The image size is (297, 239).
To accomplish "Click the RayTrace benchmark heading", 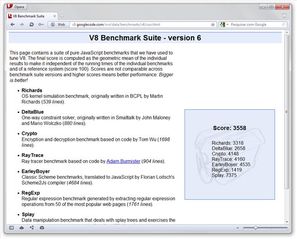I will (32, 155).
